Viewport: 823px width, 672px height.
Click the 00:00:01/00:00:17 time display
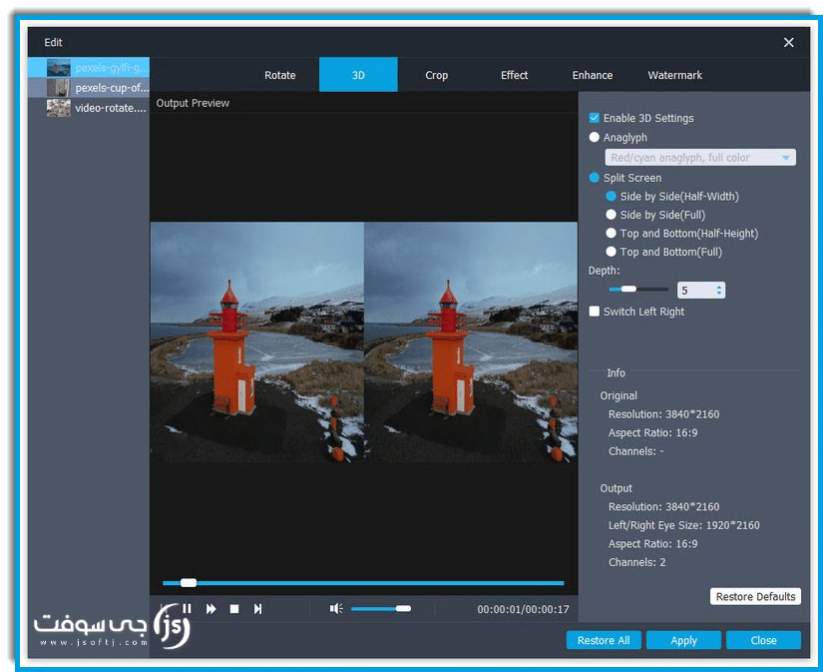tap(523, 609)
